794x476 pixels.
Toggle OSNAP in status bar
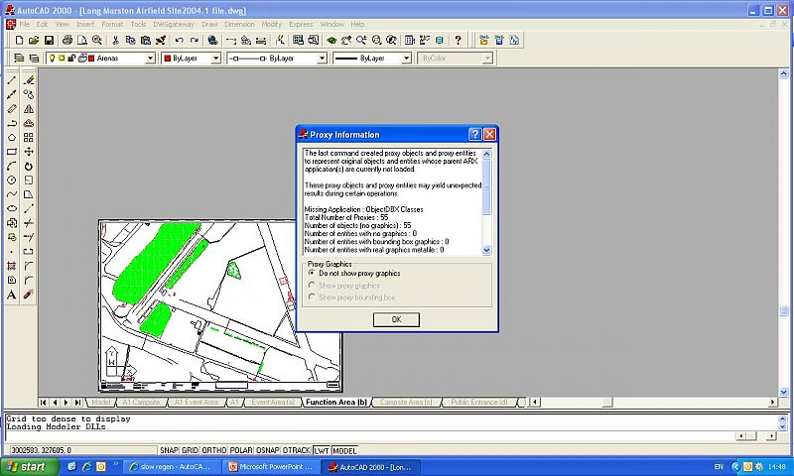pyautogui.click(x=267, y=450)
